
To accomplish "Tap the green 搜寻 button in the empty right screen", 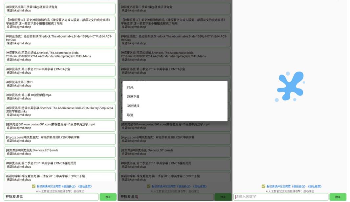I will tap(338, 197).
